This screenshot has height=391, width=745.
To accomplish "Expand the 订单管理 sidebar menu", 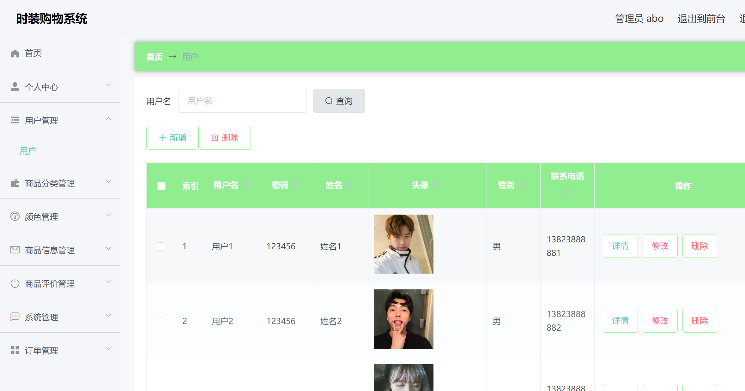I will (109, 349).
